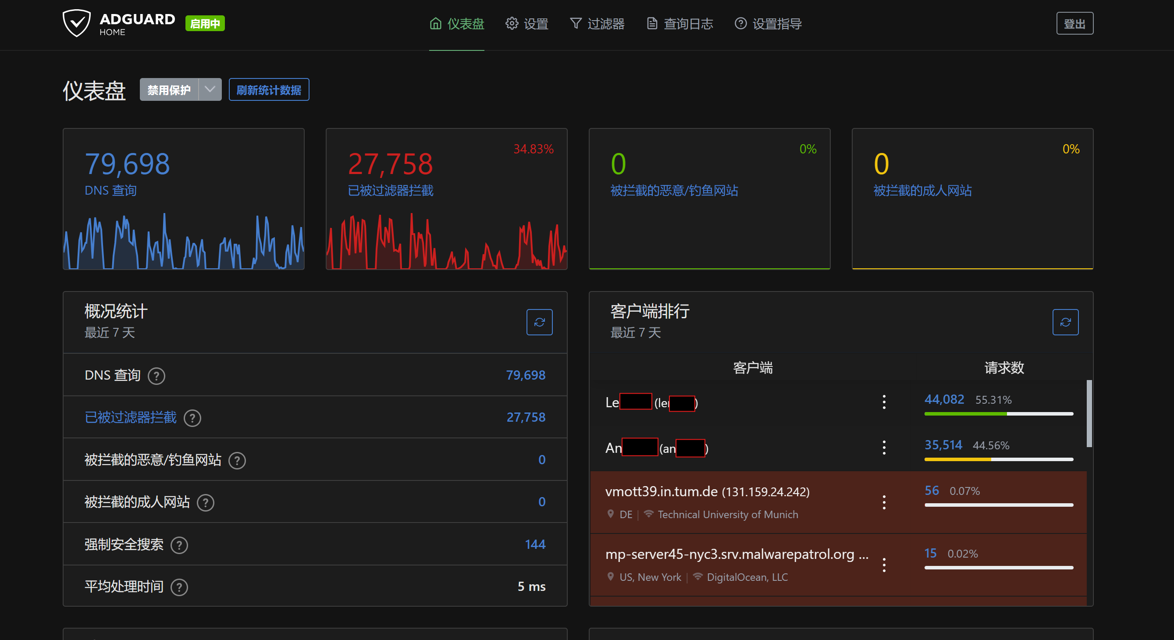
Task: Open options menu for mp-server45-nyc3 client
Action: (x=884, y=565)
